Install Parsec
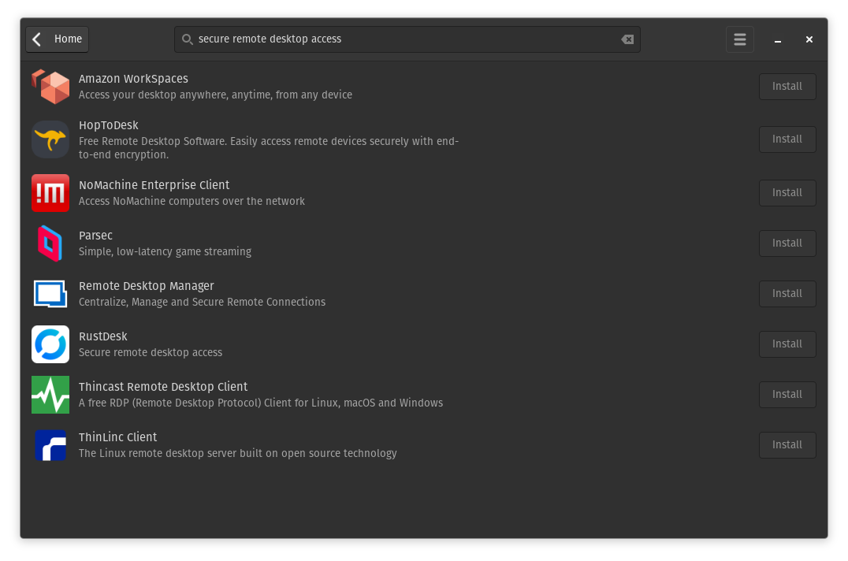The height and width of the screenshot is (561, 848). [x=787, y=243]
